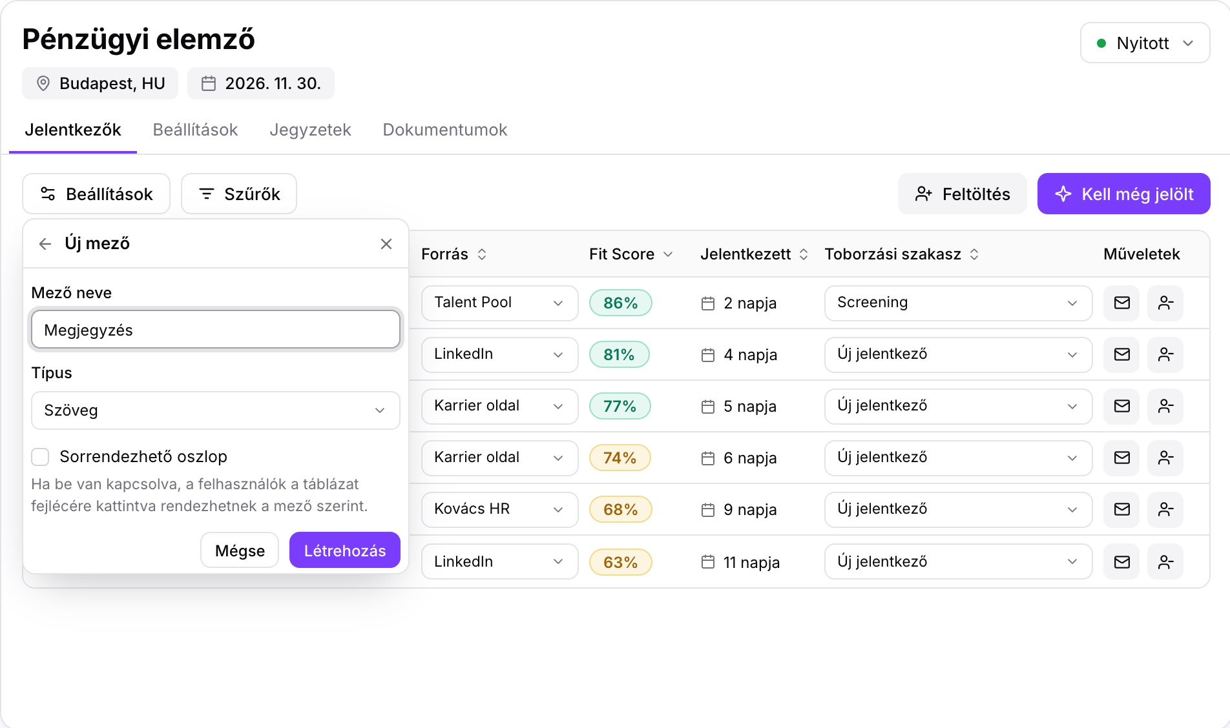Open the Típus dropdown showing Szöveg
This screenshot has height=728, width=1230.
click(x=216, y=410)
